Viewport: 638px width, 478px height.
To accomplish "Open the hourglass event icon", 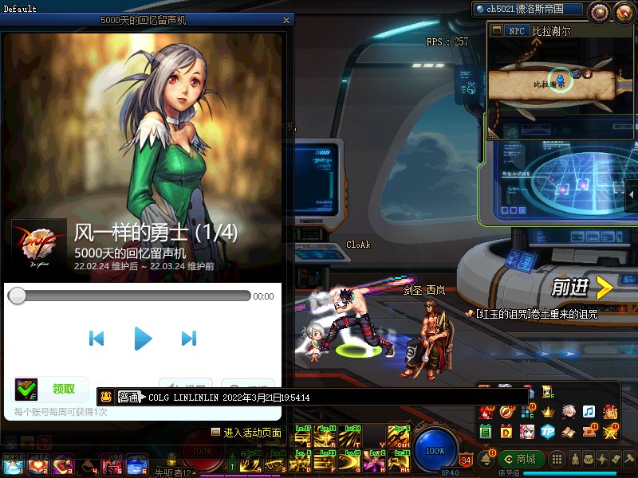I will tap(548, 392).
